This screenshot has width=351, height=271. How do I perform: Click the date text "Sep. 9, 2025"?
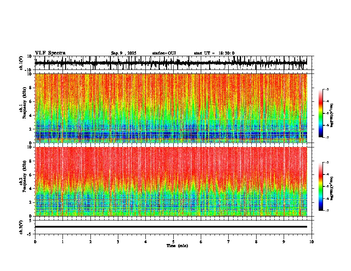point(124,53)
